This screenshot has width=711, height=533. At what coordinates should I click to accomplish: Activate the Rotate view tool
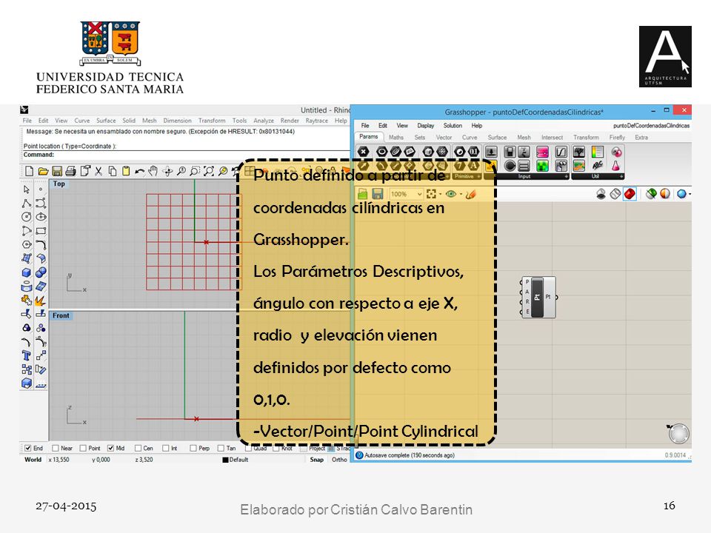pyautogui.click(x=167, y=171)
